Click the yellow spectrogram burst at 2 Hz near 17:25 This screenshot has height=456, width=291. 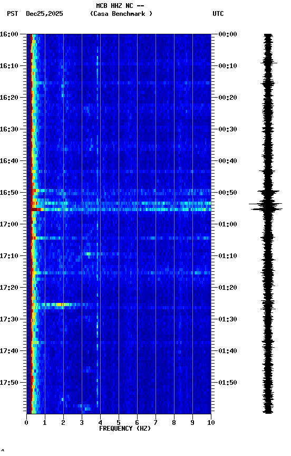(59, 305)
